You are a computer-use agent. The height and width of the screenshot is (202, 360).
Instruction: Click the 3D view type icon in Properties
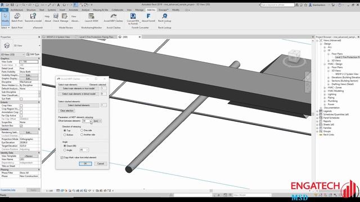7,45
